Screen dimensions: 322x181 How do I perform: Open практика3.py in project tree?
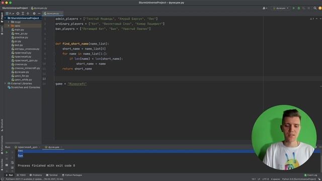(23, 53)
